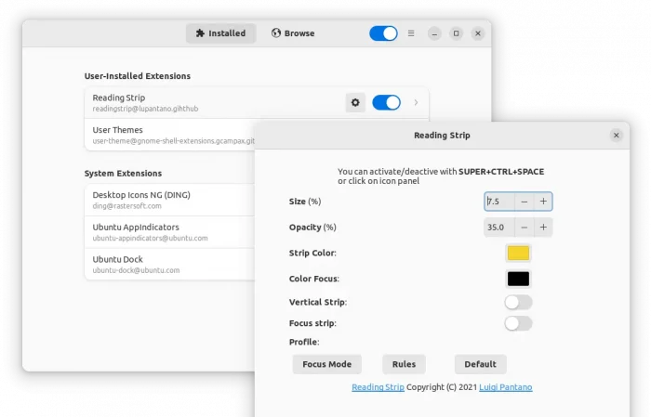The width and height of the screenshot is (651, 417).
Task: Decrease Opacity with minus button
Action: click(525, 227)
